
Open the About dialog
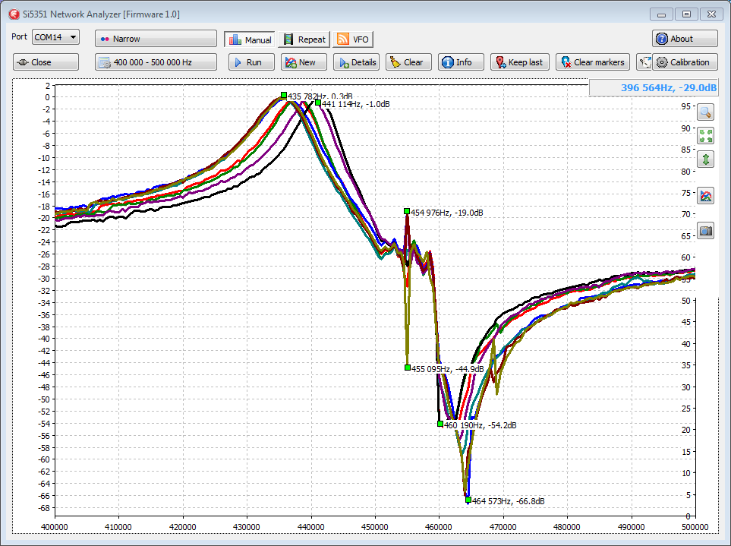684,39
